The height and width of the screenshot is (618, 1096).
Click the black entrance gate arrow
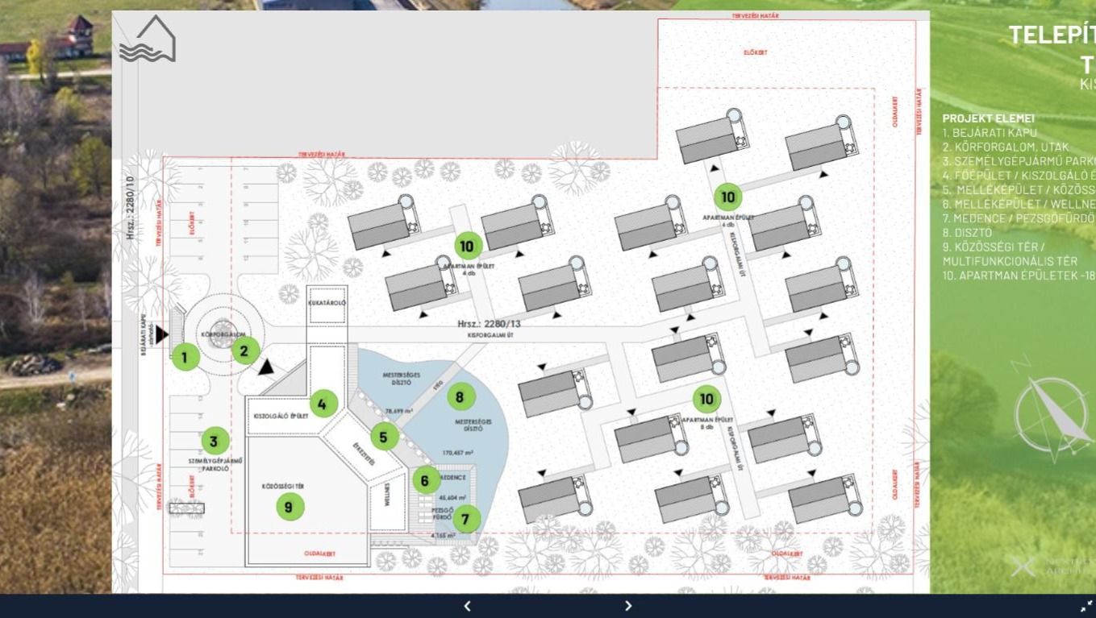pyautogui.click(x=163, y=334)
